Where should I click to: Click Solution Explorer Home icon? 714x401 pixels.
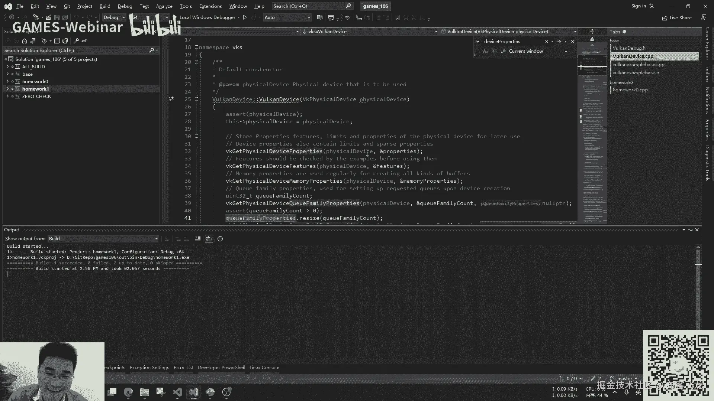click(25, 41)
